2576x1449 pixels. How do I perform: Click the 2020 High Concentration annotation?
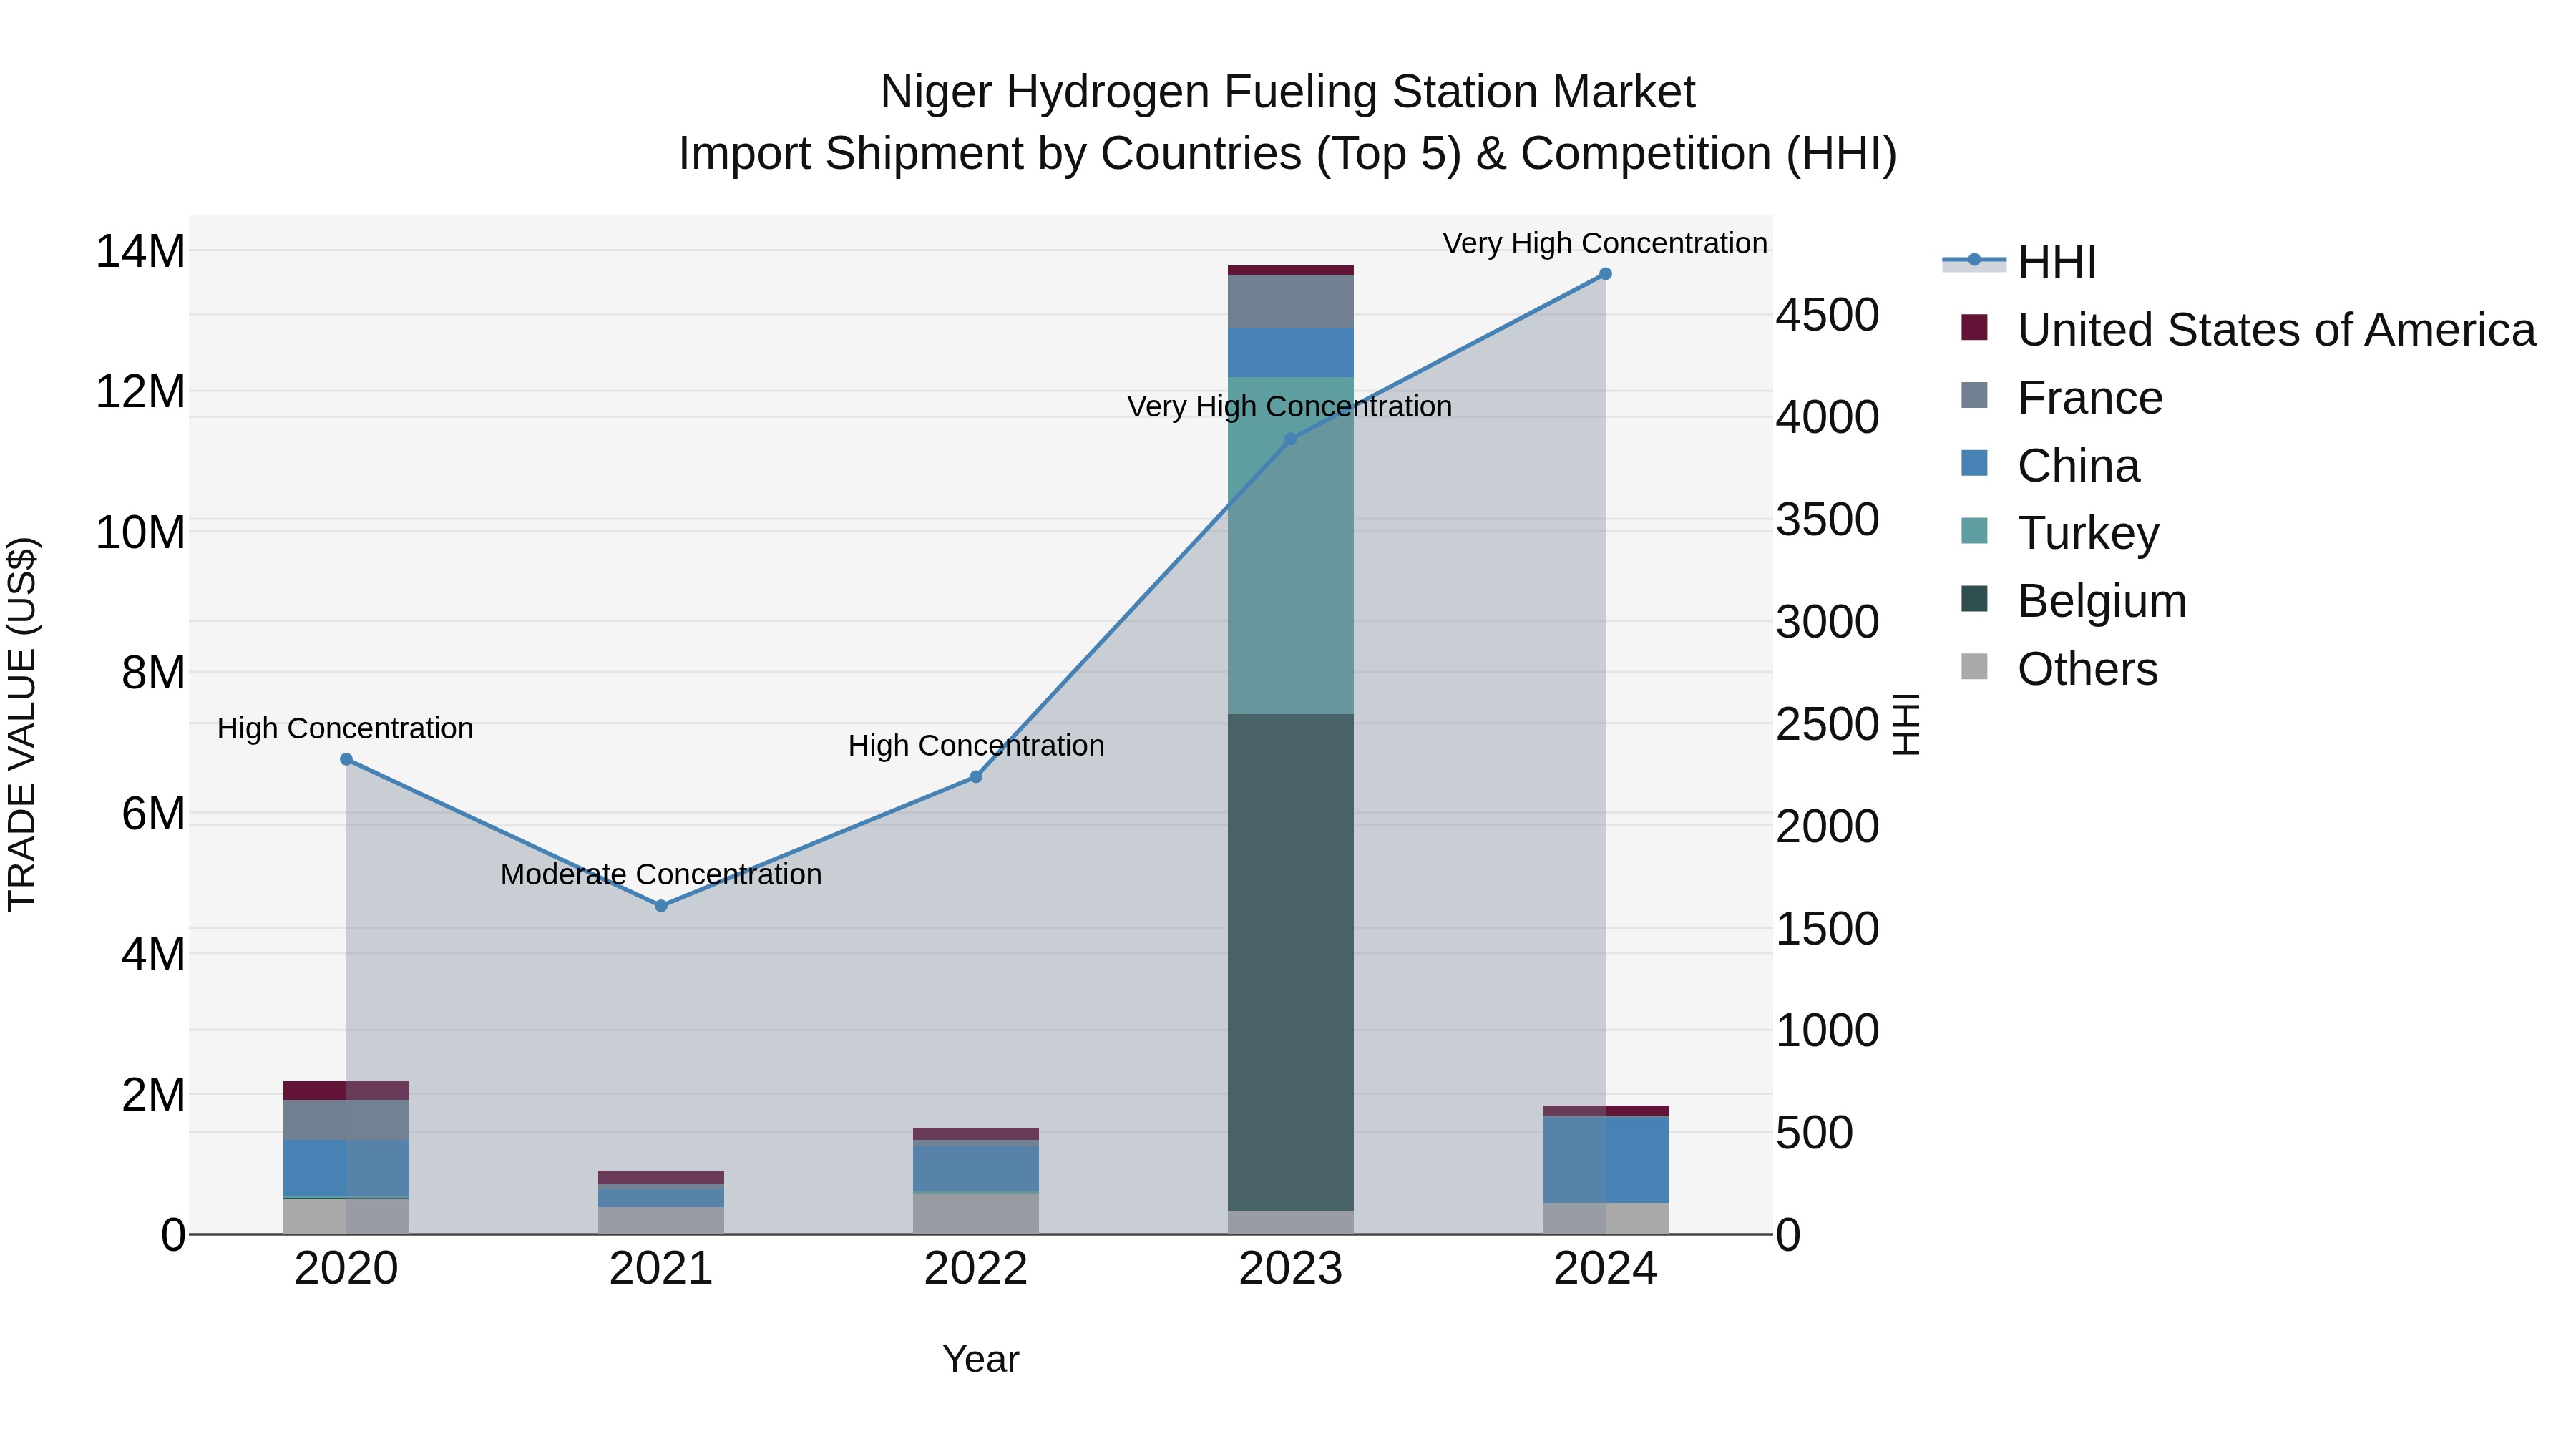(x=345, y=729)
